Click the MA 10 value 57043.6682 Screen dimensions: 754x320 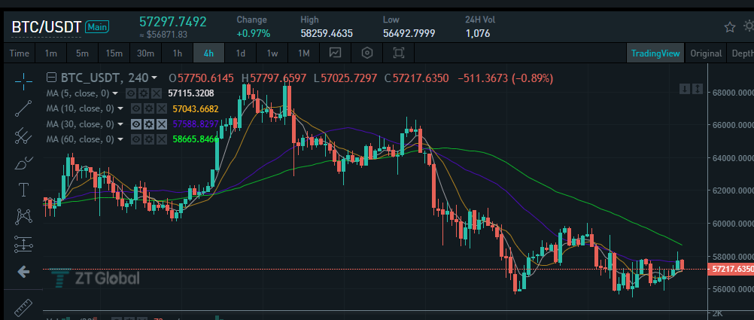(196, 108)
